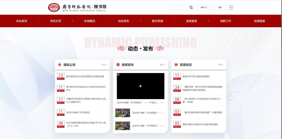This screenshot has height=139, width=282.
Task: Open the 数字资源 navigation menu
Action: (157, 21)
